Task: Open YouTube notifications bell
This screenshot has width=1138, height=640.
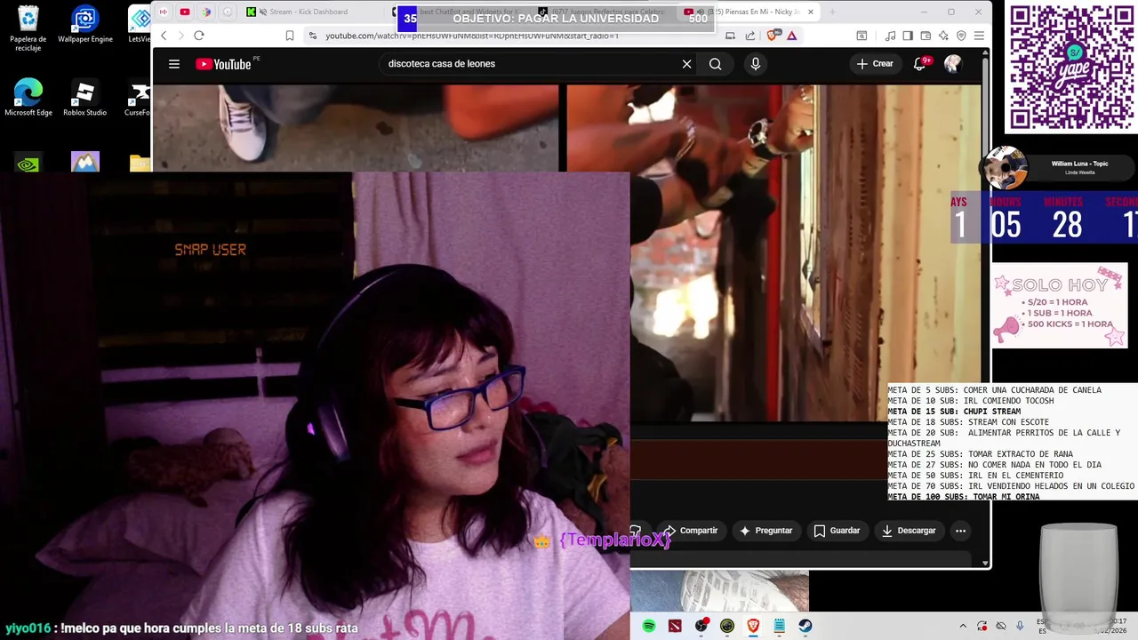Action: 920,64
